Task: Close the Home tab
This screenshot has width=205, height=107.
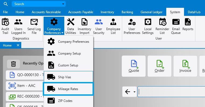Action: pyautogui.click(x=18, y=45)
